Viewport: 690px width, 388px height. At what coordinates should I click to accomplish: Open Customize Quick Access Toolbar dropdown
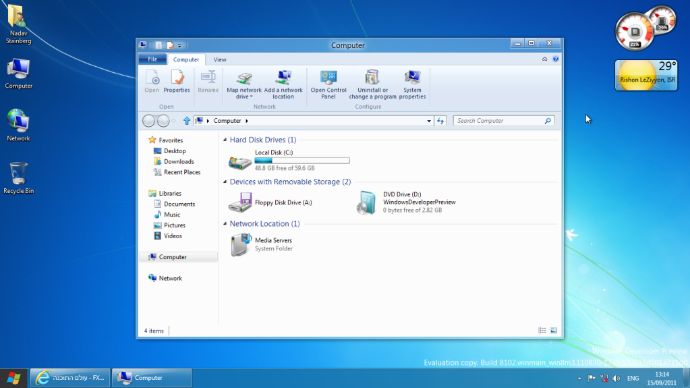click(179, 45)
